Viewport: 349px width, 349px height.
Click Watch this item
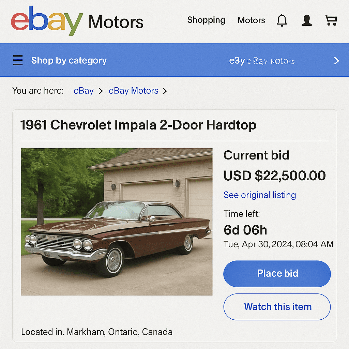coord(277,307)
